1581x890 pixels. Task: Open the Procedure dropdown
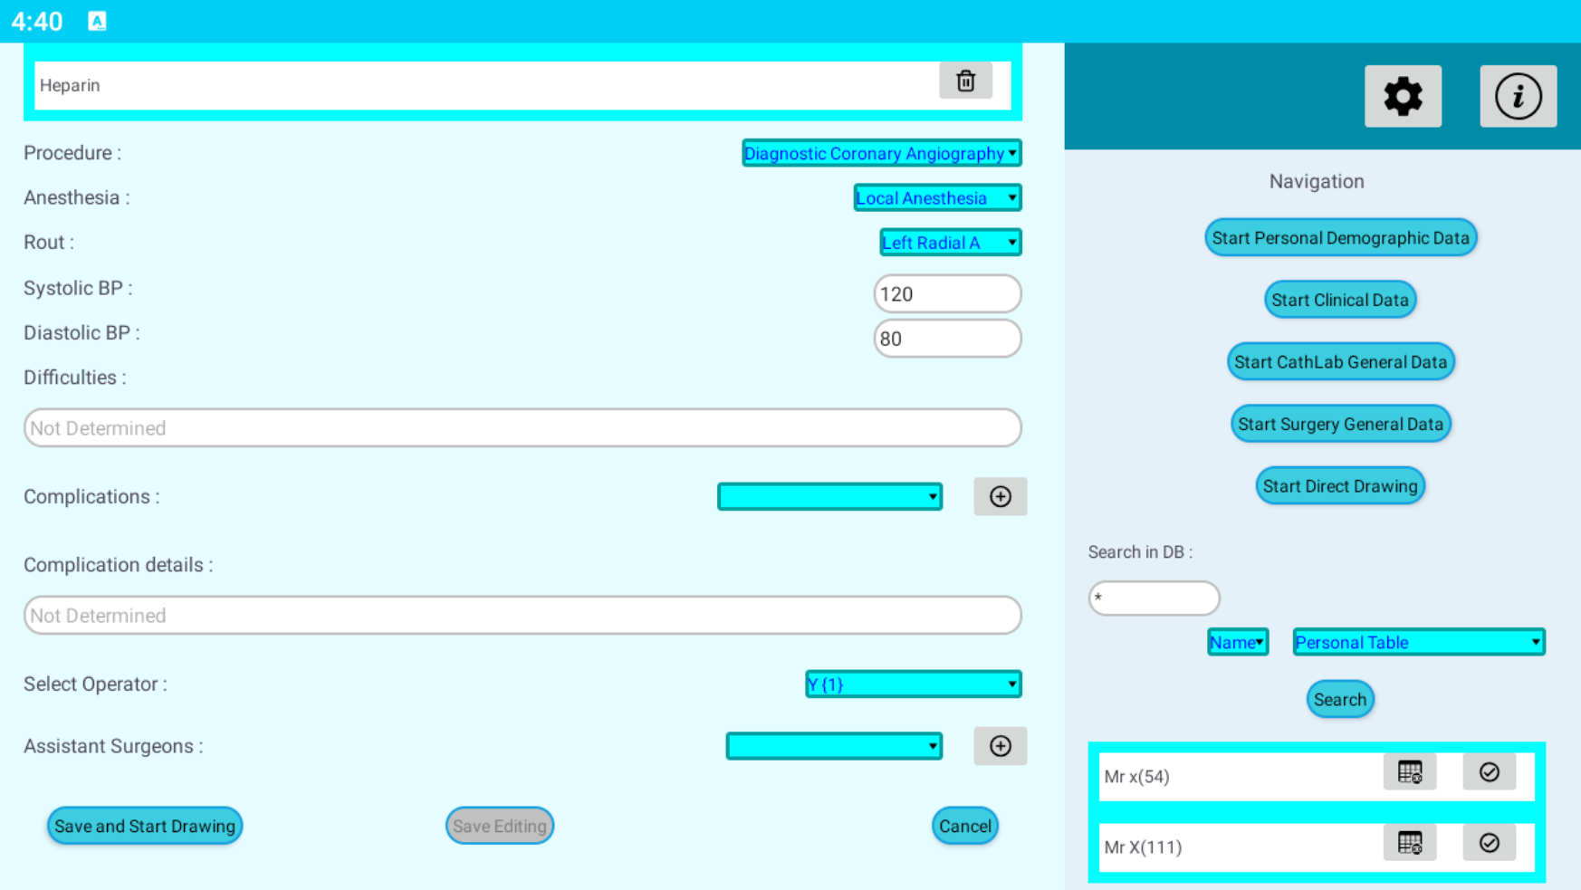(x=881, y=153)
